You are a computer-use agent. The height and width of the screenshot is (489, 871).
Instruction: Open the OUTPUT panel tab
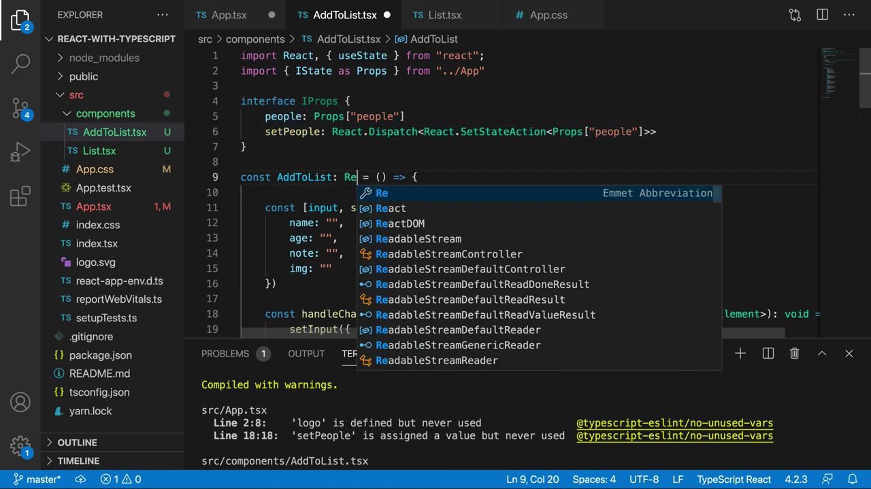[x=306, y=353]
